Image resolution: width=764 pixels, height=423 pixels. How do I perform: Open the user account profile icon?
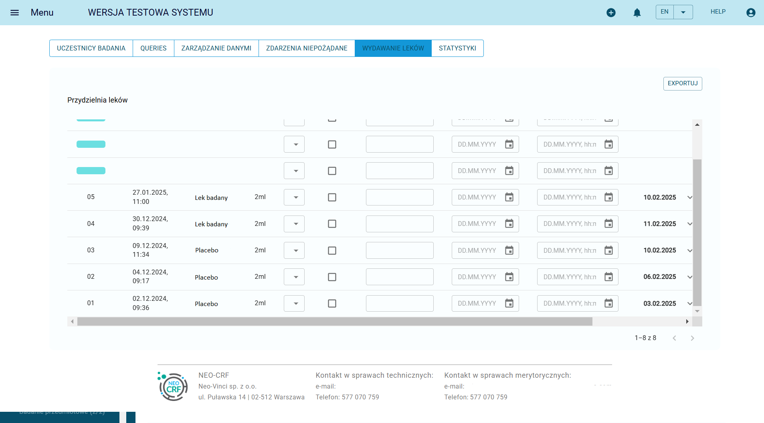click(751, 13)
